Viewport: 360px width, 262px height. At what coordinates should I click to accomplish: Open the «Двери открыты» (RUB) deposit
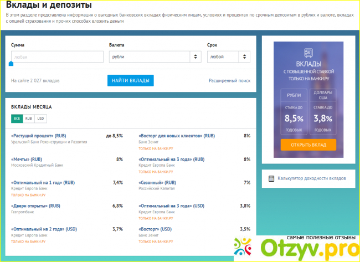36,206
